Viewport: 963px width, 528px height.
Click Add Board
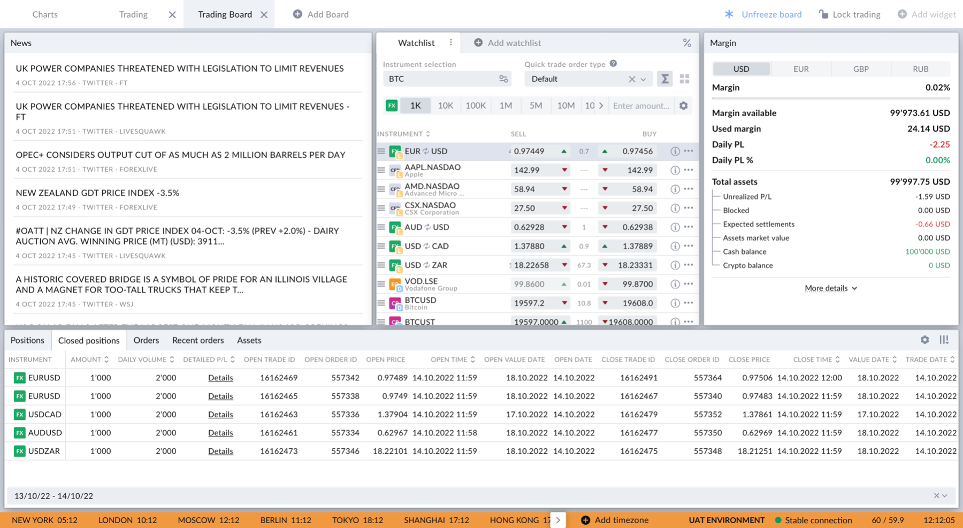(321, 14)
